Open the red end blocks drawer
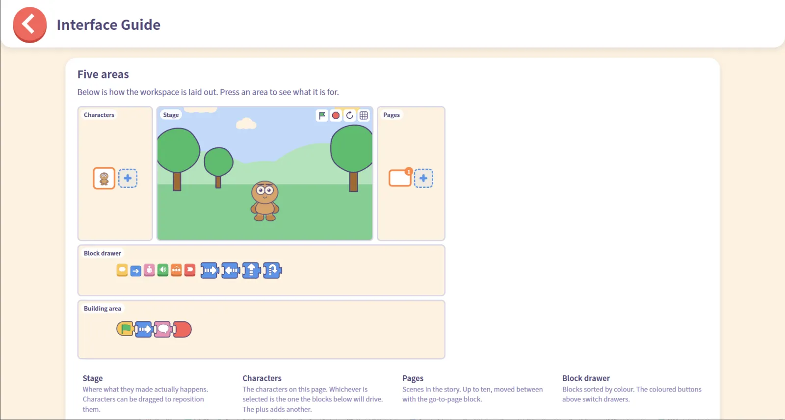785x420 pixels. click(190, 270)
